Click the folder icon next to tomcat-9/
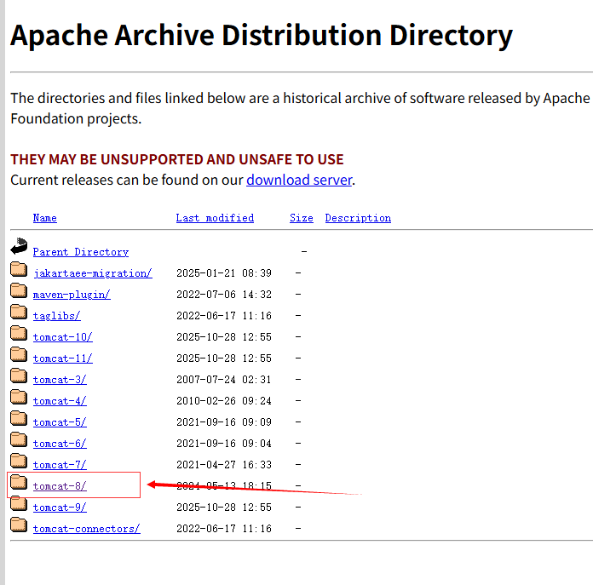Screen dimensions: 593x585 (x=19, y=503)
